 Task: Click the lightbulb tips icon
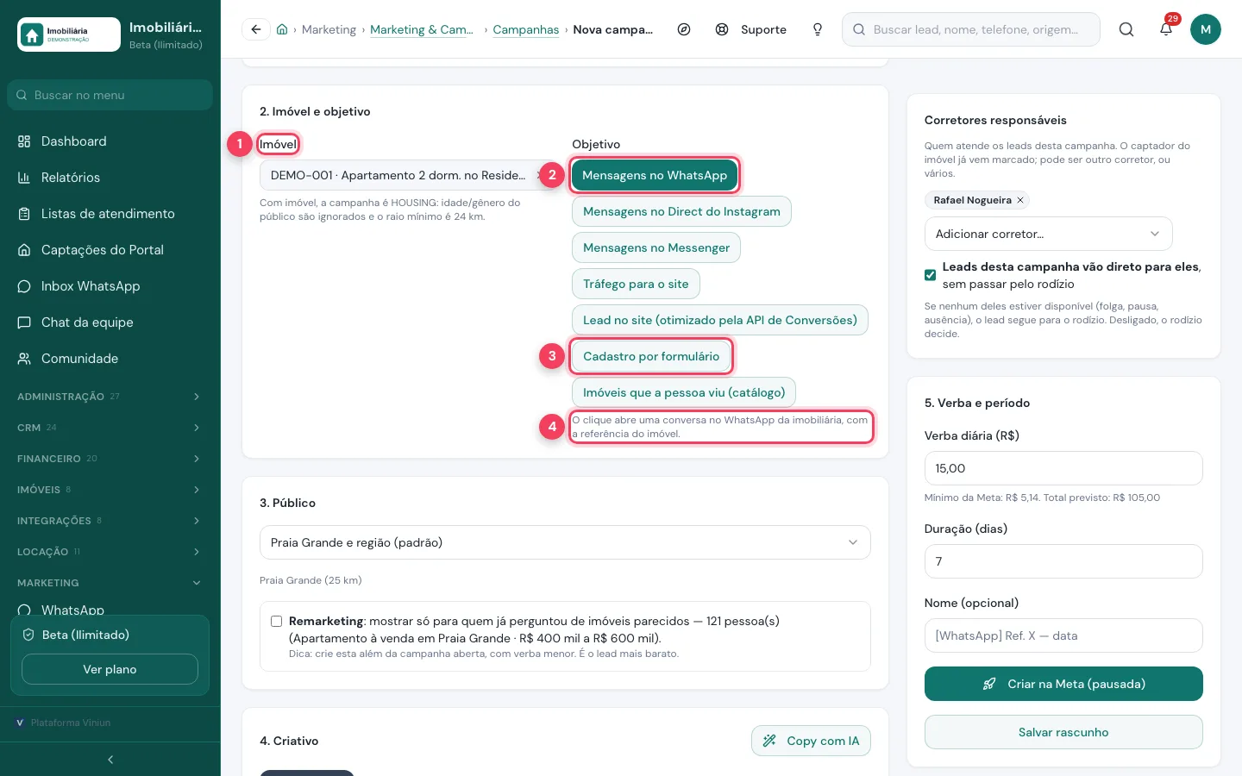818,29
